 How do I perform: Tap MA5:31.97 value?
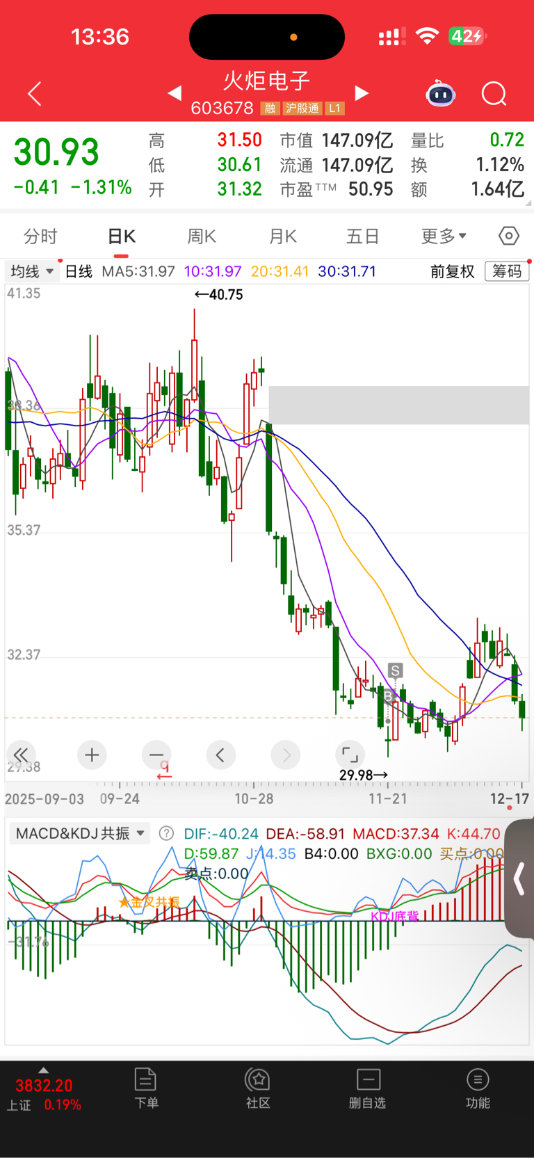(138, 271)
